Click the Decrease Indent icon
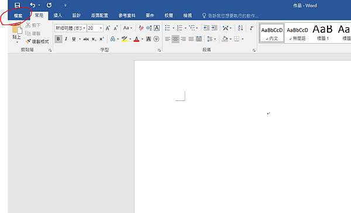This screenshot has width=351, height=213. tap(207, 28)
